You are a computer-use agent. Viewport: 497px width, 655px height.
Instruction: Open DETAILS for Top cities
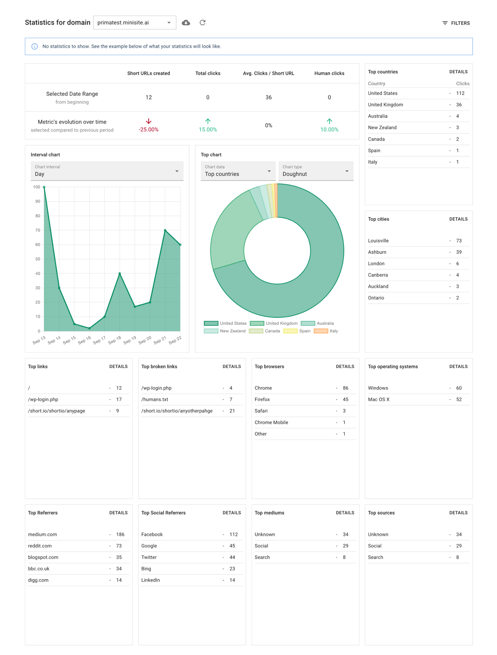click(x=458, y=219)
